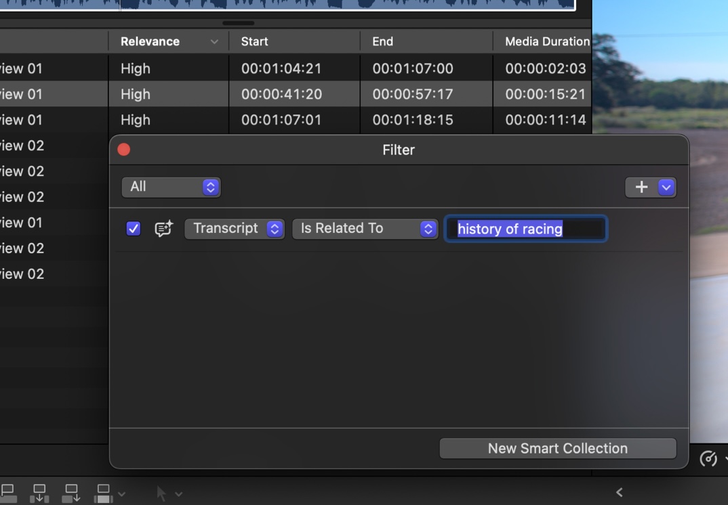Screen dimensions: 728x505
Task: Click the transcript search icon in filter row
Action: [x=163, y=229]
